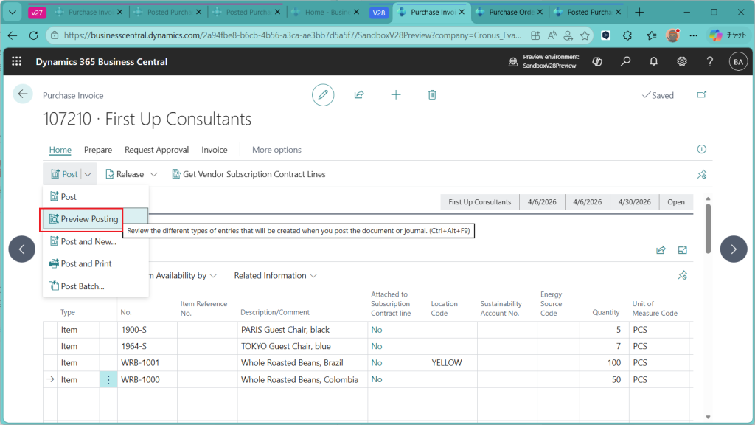Screen dimensions: 755x425
Task: Click the plus icon to create new invoice
Action: tap(396, 94)
